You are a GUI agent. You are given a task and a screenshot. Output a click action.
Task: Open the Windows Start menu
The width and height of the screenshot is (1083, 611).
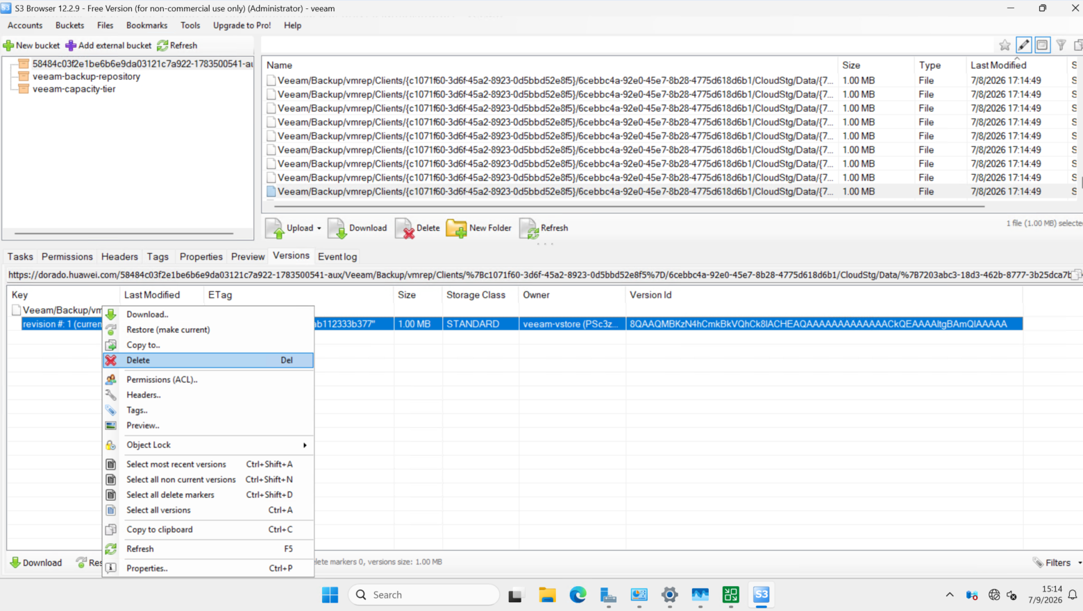330,594
